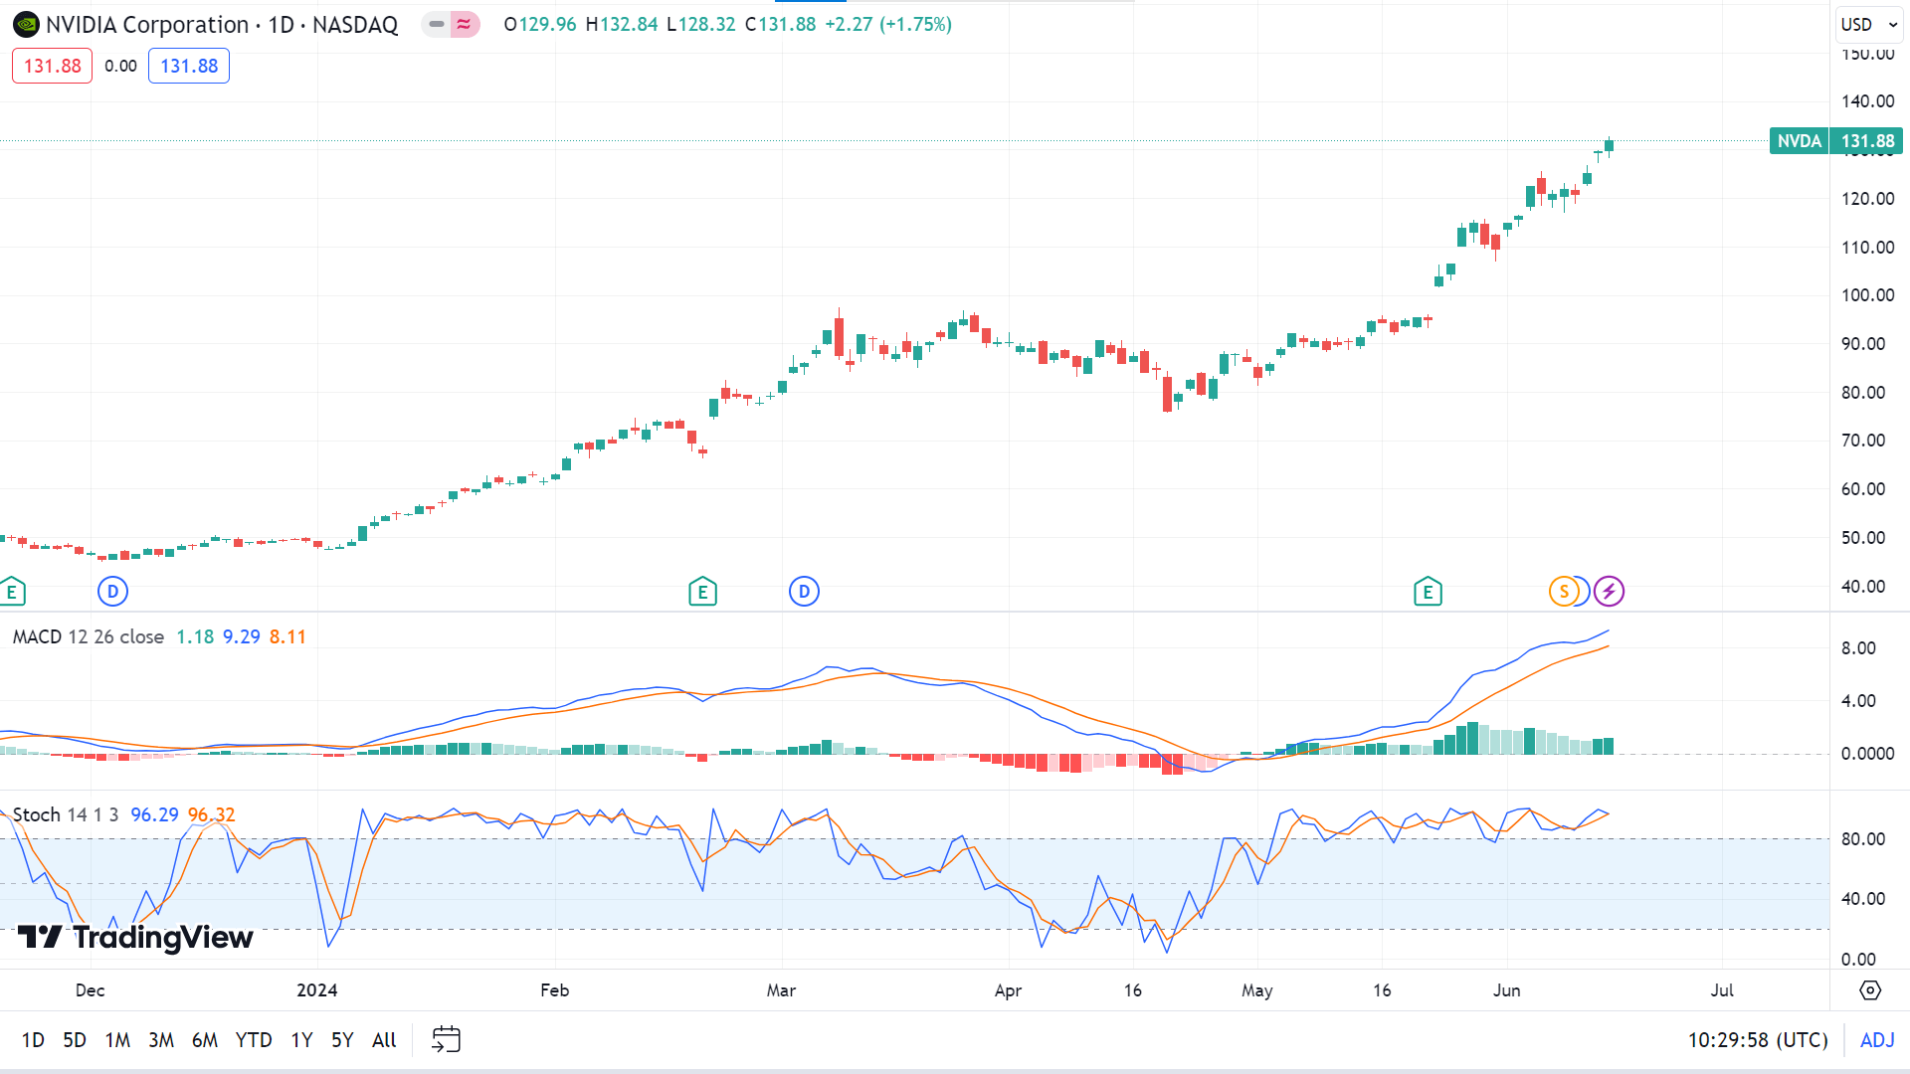Click the Stoch %D value 96.32
The height and width of the screenshot is (1074, 1910).
[x=212, y=814]
